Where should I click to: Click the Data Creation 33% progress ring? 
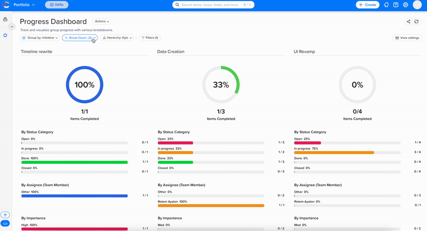coord(221,85)
